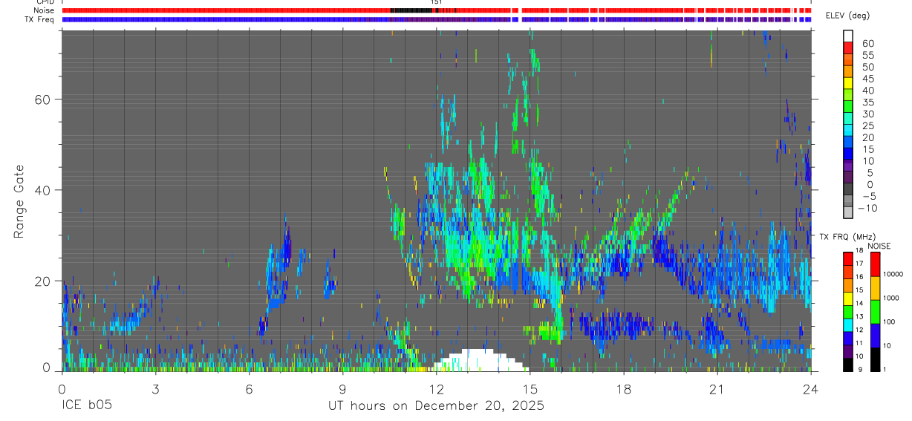
Task: Click the red segment of the ELEV colorbar
Action: click(x=848, y=46)
